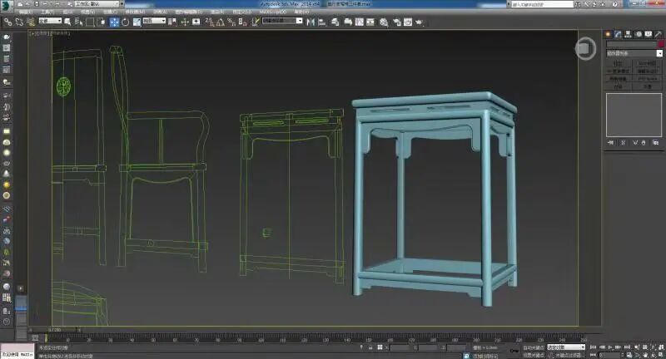Screen dimensions: 666x359
Task: Expand the Modifier List dropdown
Action: click(x=634, y=53)
